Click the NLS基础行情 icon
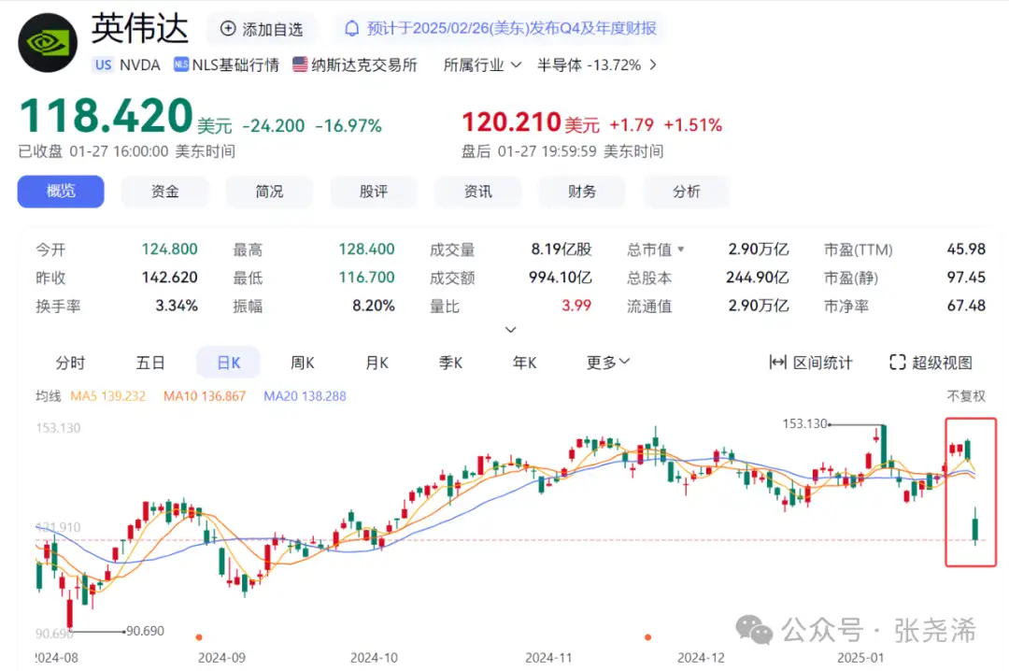 pos(181,64)
